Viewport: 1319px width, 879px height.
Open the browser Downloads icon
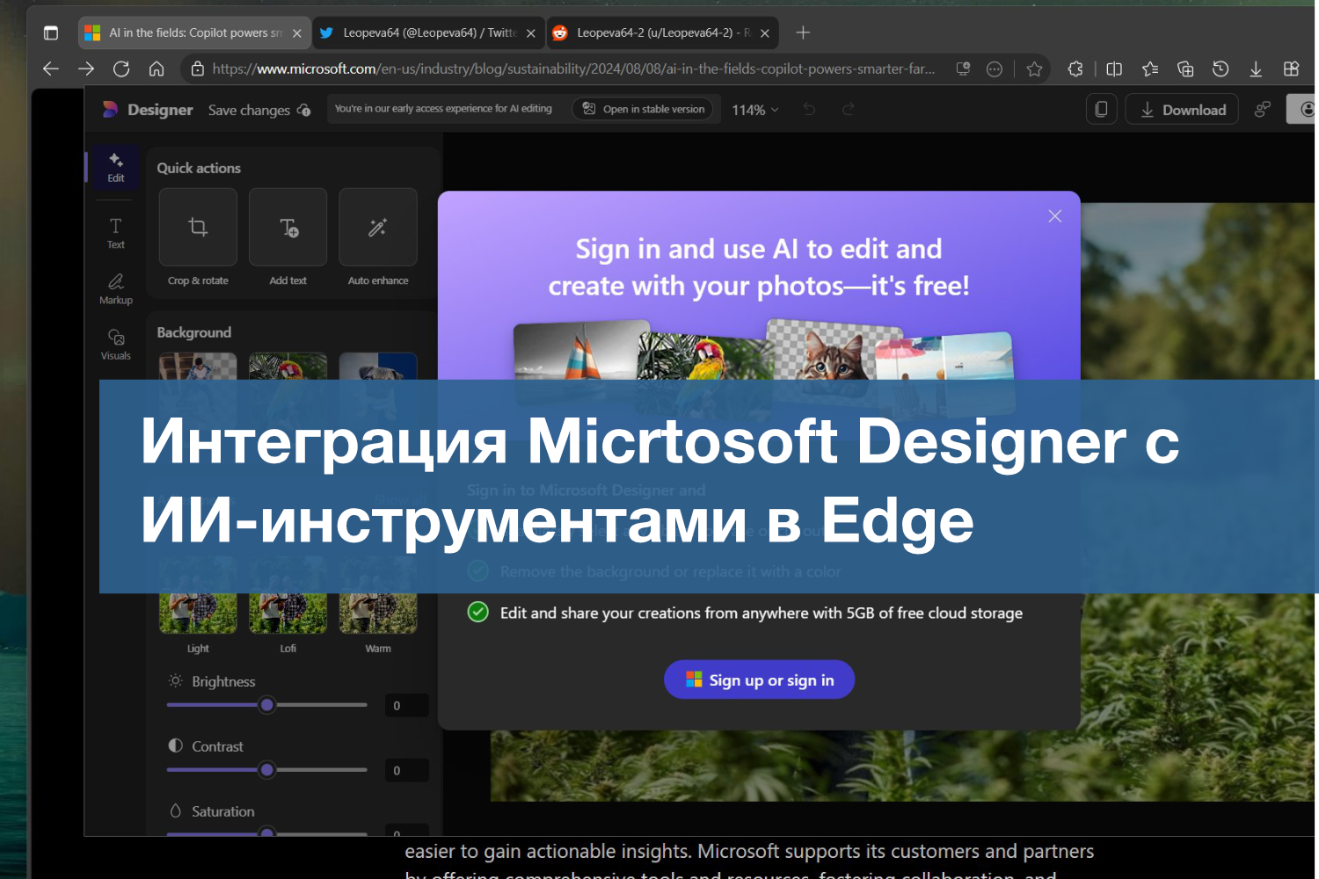pos(1256,69)
